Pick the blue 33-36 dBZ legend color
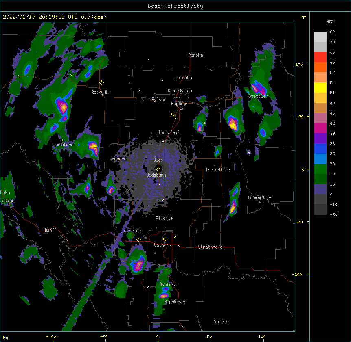This screenshot has height=342, width=351. 320,148
